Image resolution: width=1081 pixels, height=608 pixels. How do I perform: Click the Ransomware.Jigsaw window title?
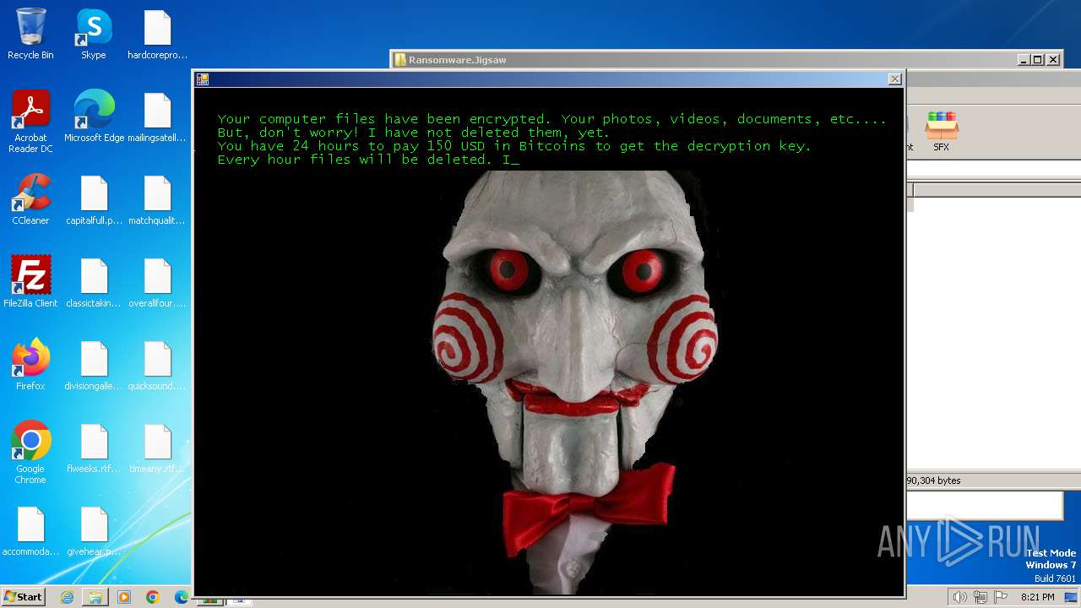tap(457, 60)
